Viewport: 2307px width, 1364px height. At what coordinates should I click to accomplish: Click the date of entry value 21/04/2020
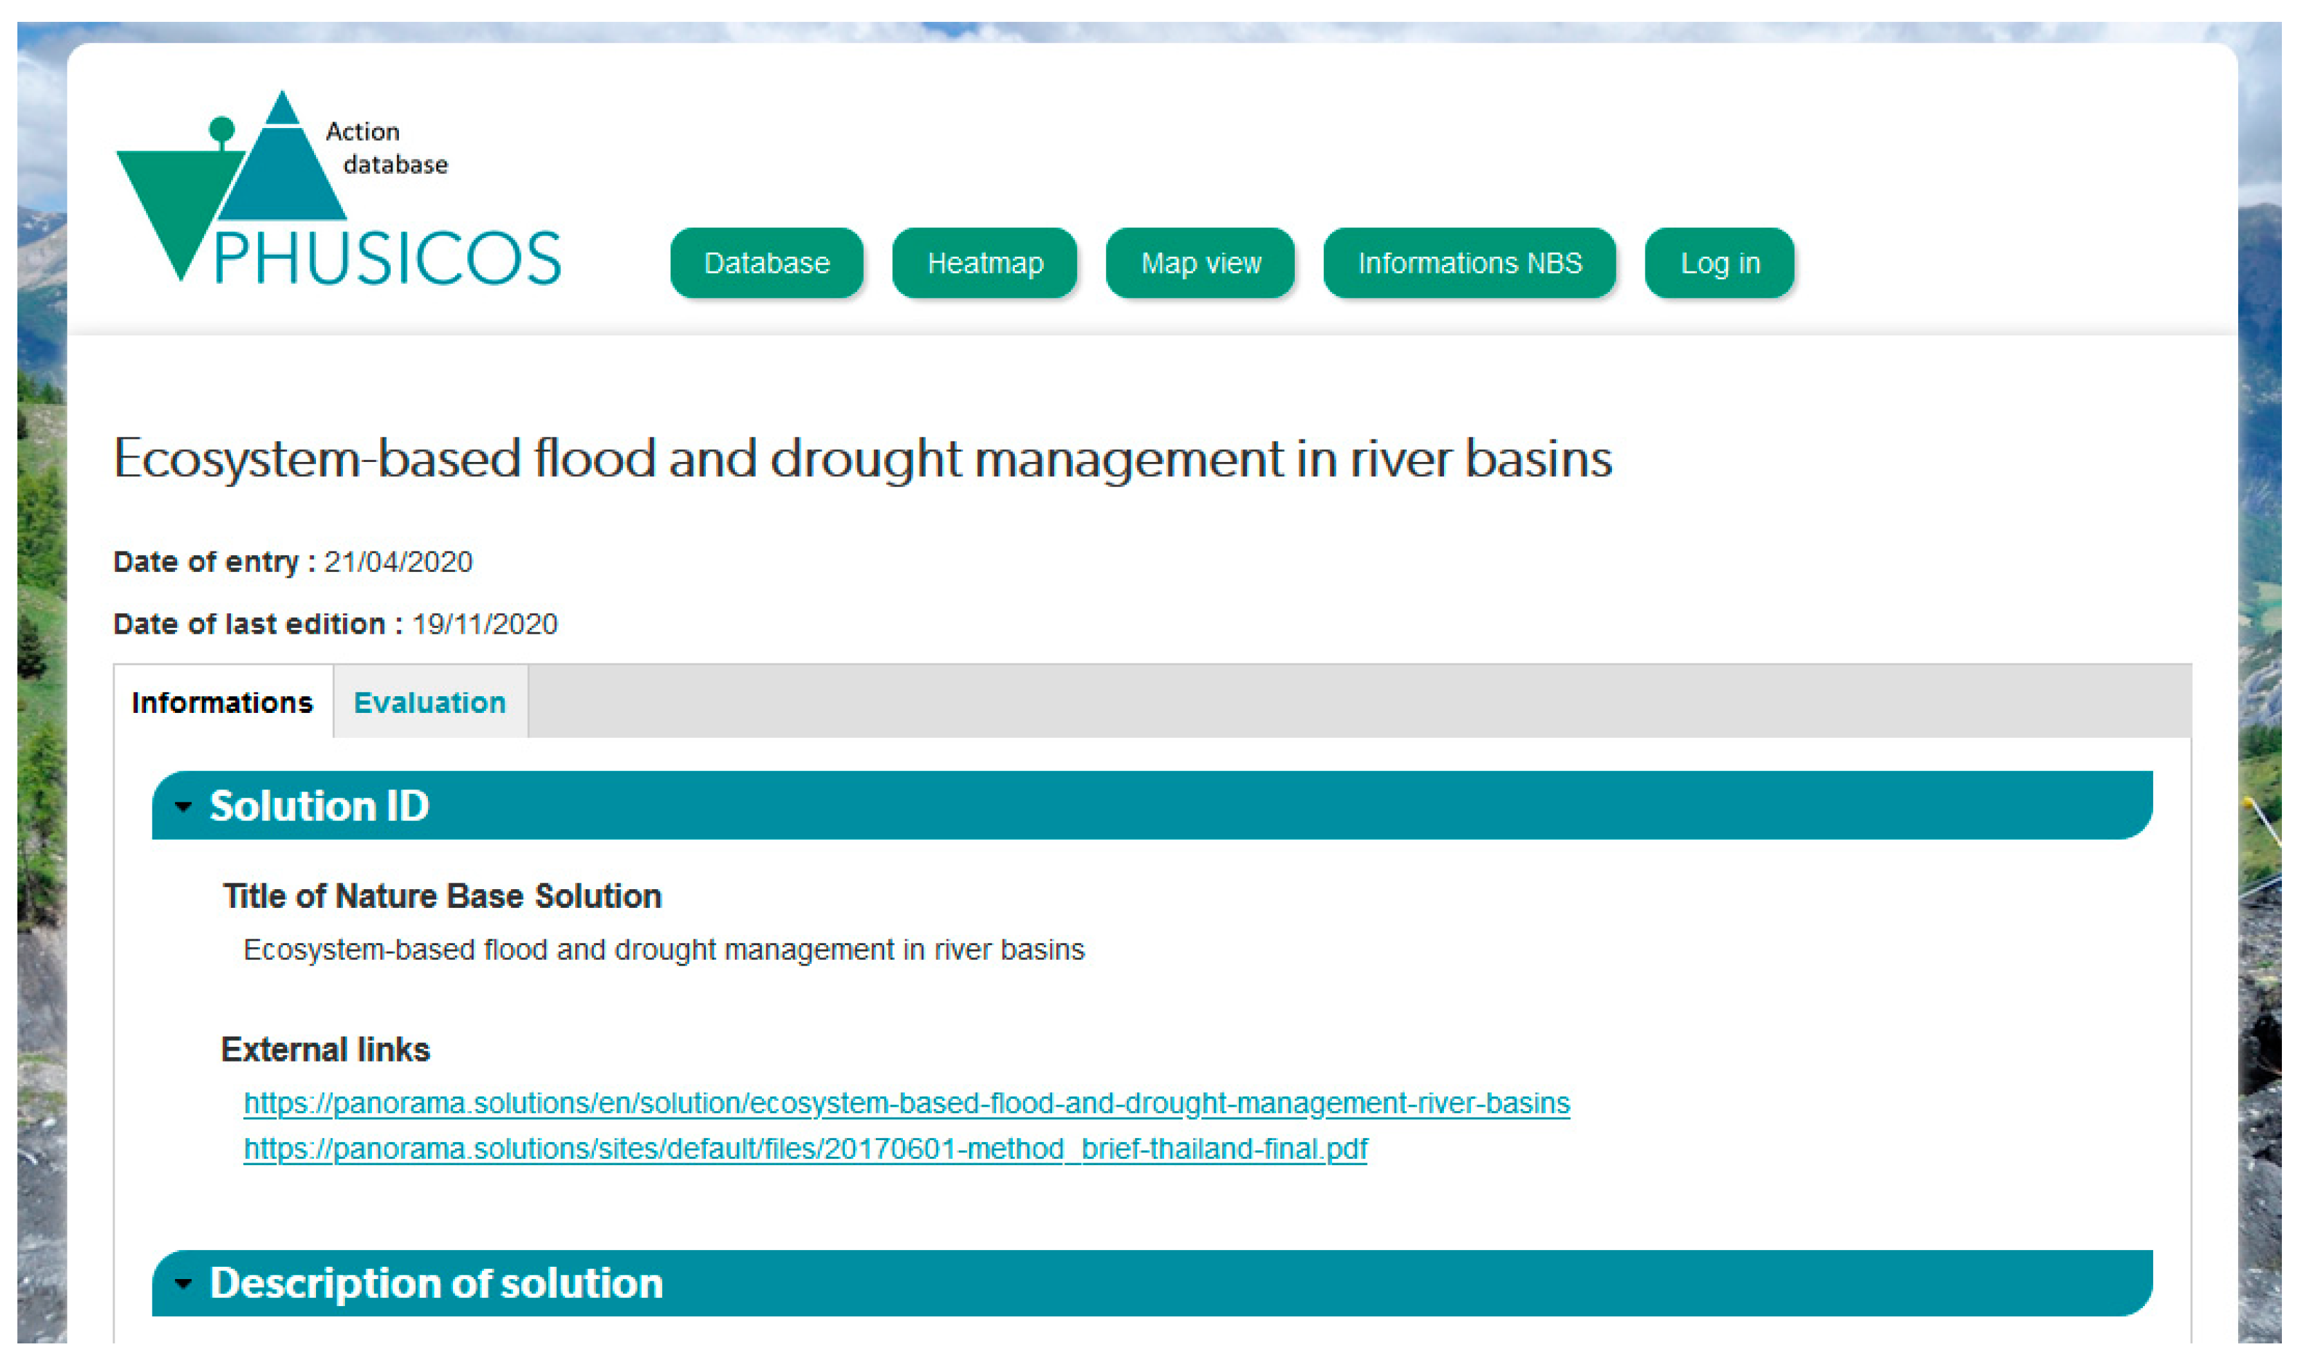(x=398, y=562)
